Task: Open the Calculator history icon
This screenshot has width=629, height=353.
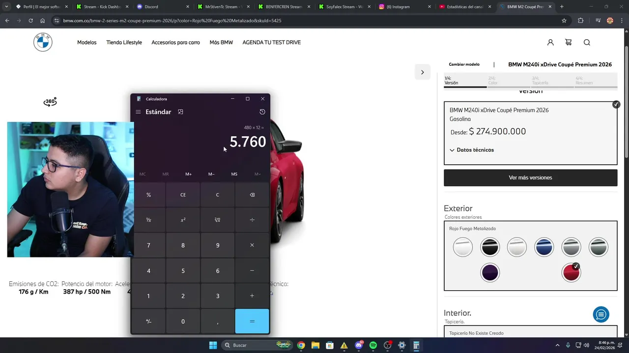Action: click(x=262, y=112)
